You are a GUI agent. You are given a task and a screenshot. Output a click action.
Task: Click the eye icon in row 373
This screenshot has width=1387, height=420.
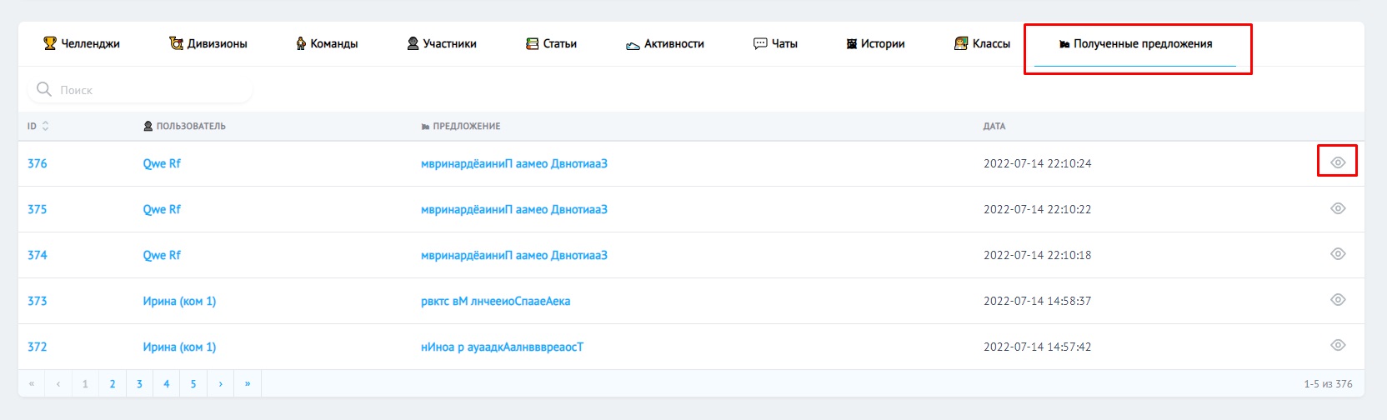click(x=1337, y=300)
